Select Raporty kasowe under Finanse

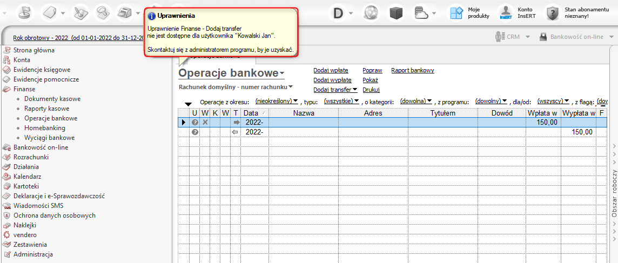47,109
